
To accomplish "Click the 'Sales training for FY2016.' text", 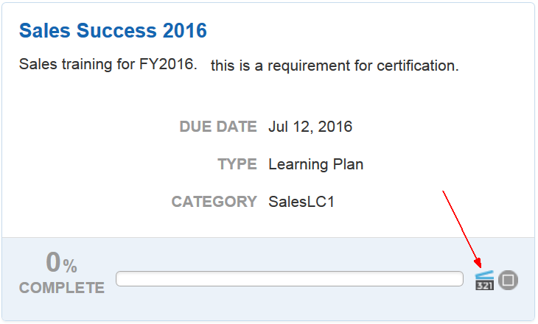I will pyautogui.click(x=108, y=65).
